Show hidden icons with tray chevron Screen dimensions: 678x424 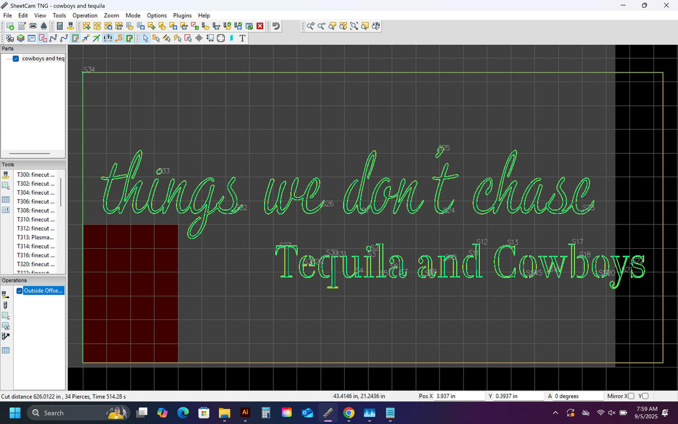point(555,413)
